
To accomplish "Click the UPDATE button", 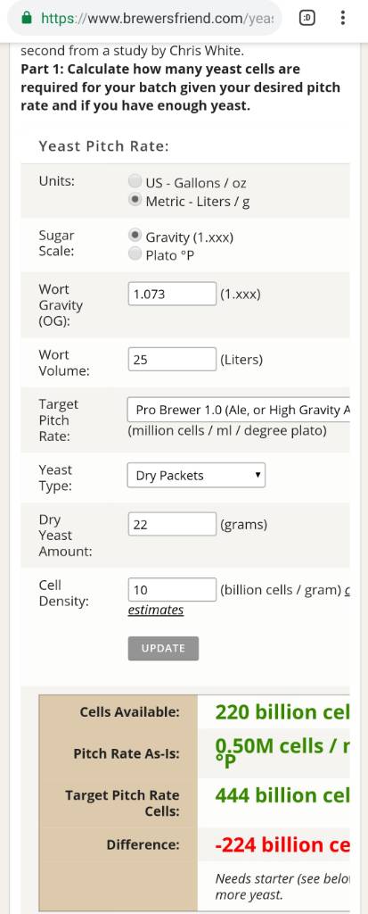I will pyautogui.click(x=163, y=648).
